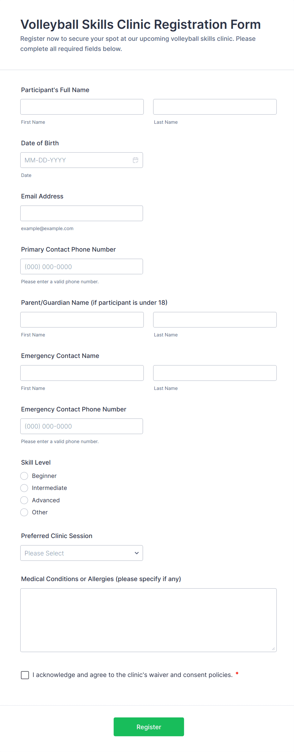Click the Parent/Guardian Last Name field
Image resolution: width=294 pixels, height=752 pixels.
[x=215, y=320]
